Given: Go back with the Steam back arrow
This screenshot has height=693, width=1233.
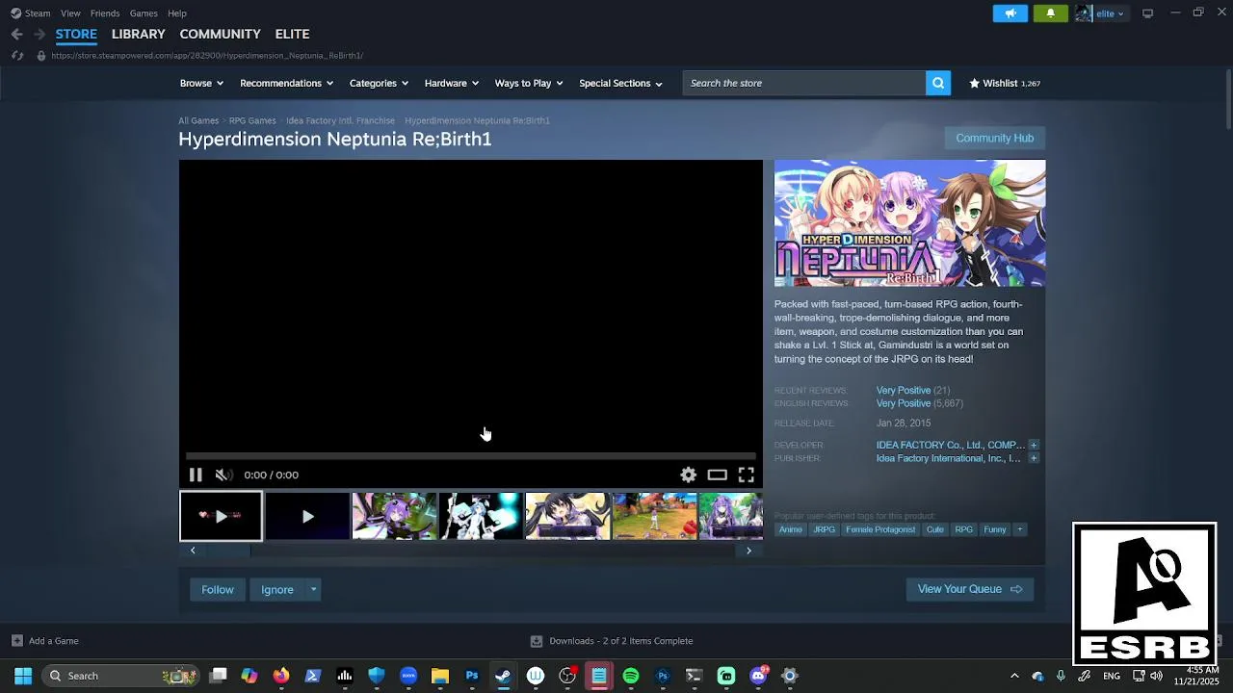Looking at the screenshot, I should pyautogui.click(x=16, y=34).
